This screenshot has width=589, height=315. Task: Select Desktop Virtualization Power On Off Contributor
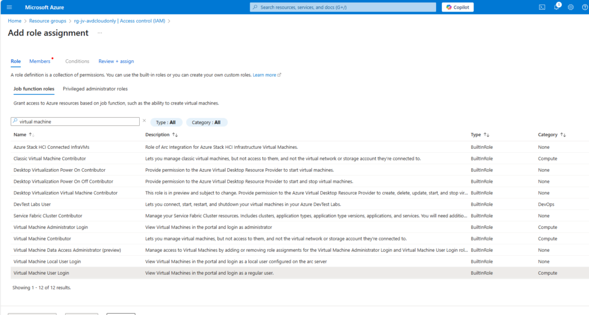(63, 182)
